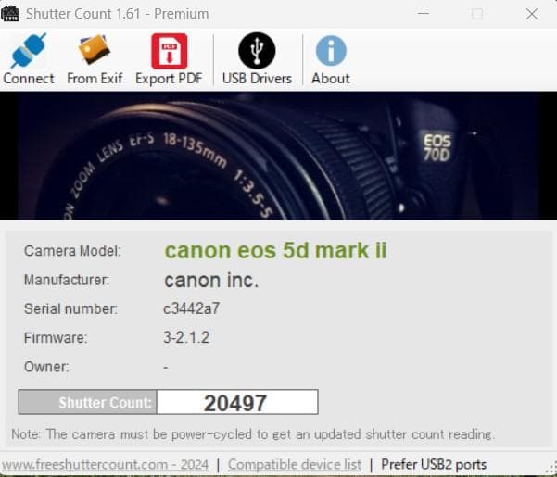Screen dimensions: 557x477
Task: Click the Serial number: label
Action: [70, 308]
